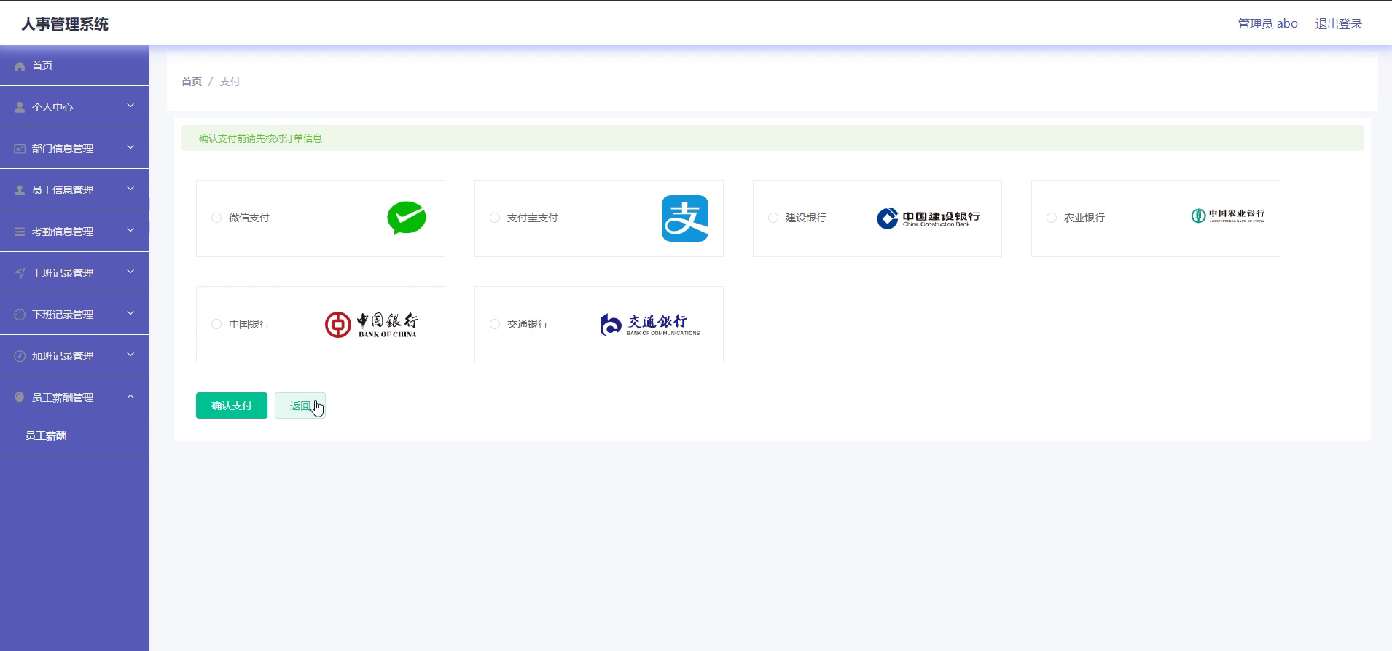Screen dimensions: 1392x651
Task: Click the 加班记录管理 menu label
Action: click(63, 356)
